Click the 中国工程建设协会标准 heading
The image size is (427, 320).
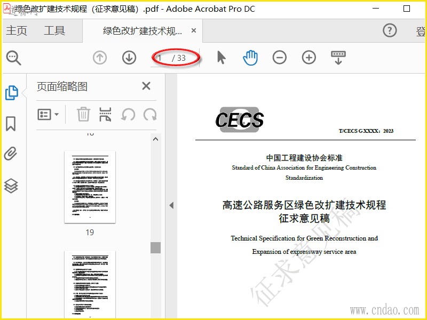(304, 158)
